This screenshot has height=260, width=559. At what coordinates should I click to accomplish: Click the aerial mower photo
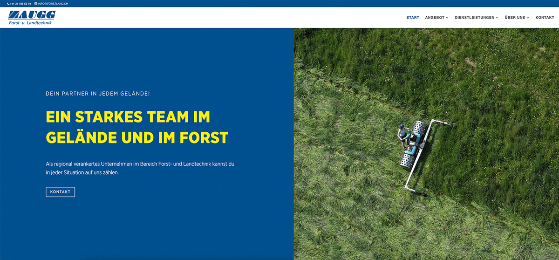click(426, 144)
